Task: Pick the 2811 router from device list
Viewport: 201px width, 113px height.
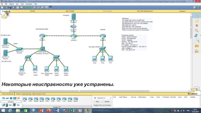Action: (x=47, y=99)
